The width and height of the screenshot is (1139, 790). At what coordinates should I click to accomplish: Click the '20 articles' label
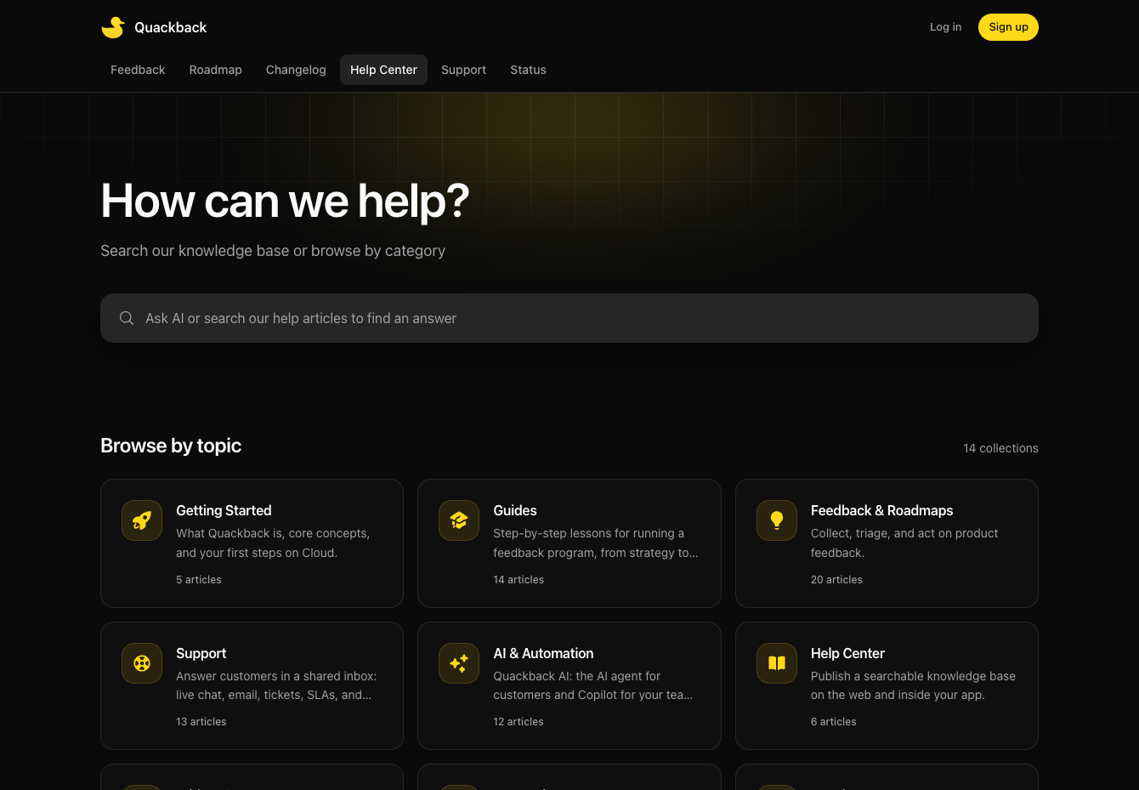pos(836,580)
